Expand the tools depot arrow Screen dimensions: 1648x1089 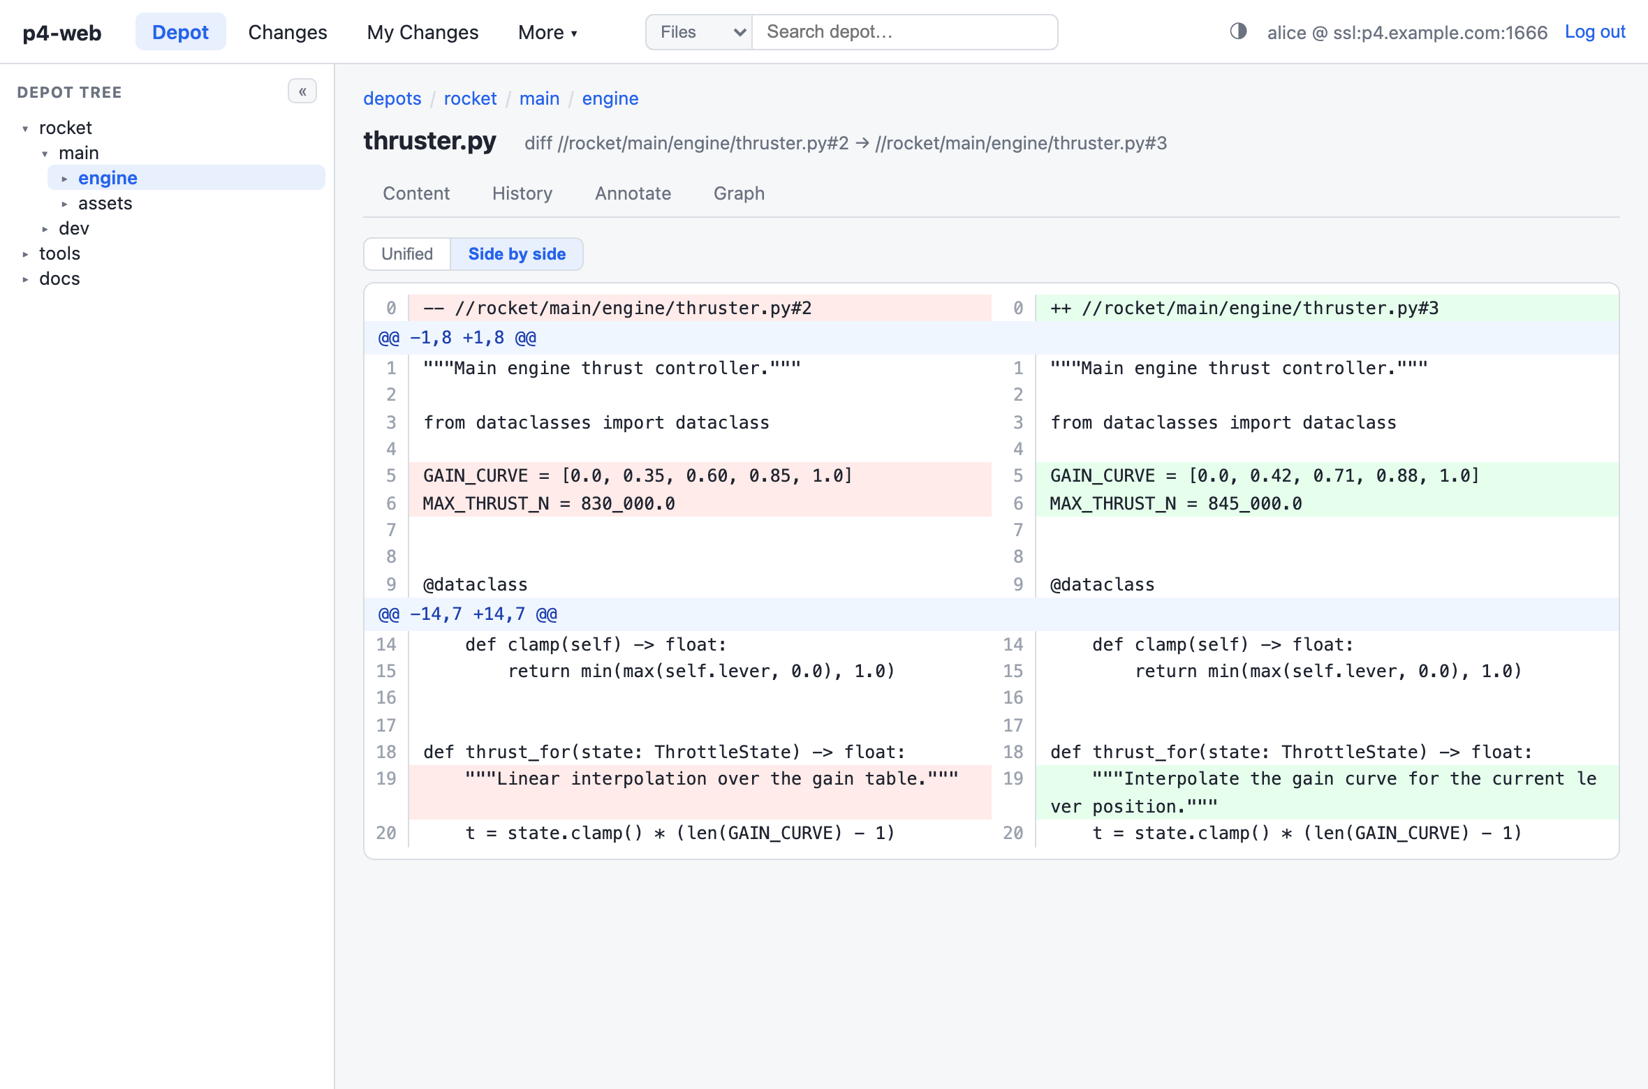click(x=25, y=254)
